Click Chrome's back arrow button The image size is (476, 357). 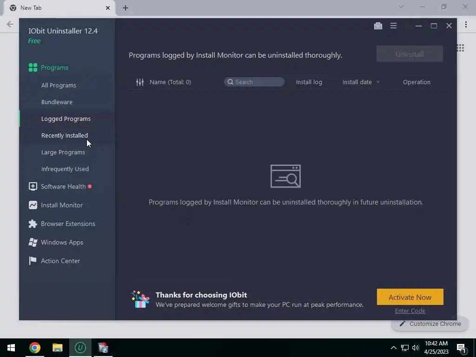click(x=10, y=24)
